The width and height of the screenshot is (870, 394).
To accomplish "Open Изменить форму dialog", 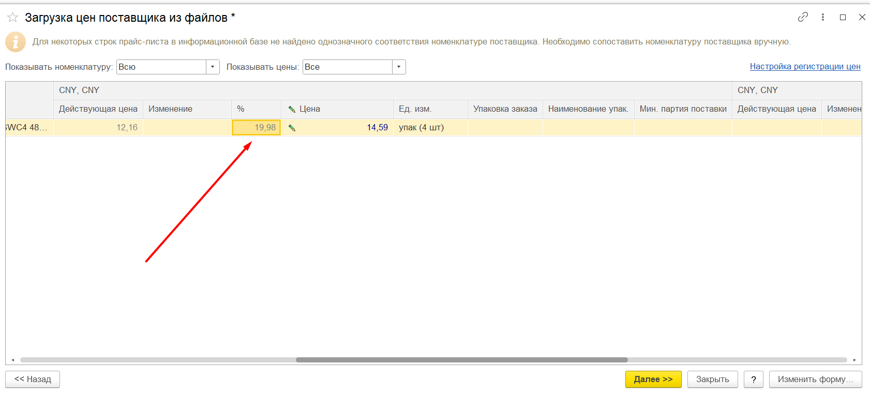I will click(x=815, y=379).
